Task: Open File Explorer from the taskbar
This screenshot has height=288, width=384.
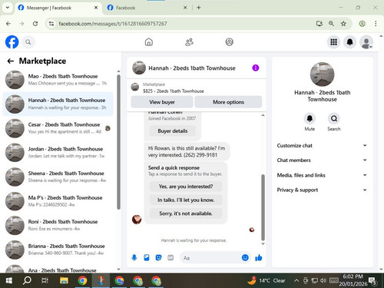Action: 64,280
